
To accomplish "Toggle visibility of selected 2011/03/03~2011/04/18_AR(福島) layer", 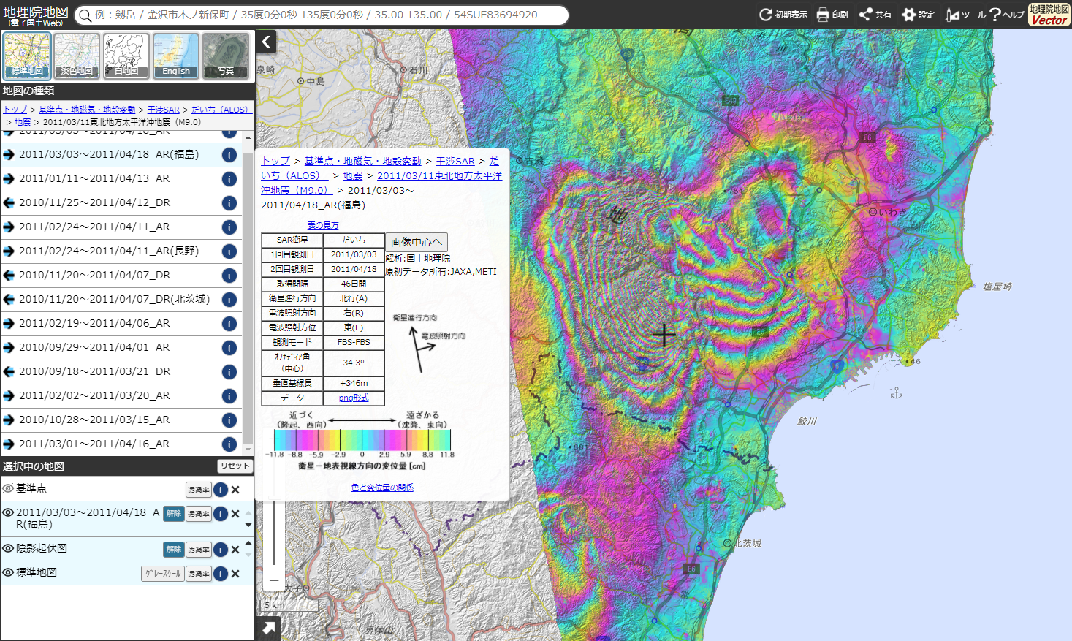I will pos(8,512).
